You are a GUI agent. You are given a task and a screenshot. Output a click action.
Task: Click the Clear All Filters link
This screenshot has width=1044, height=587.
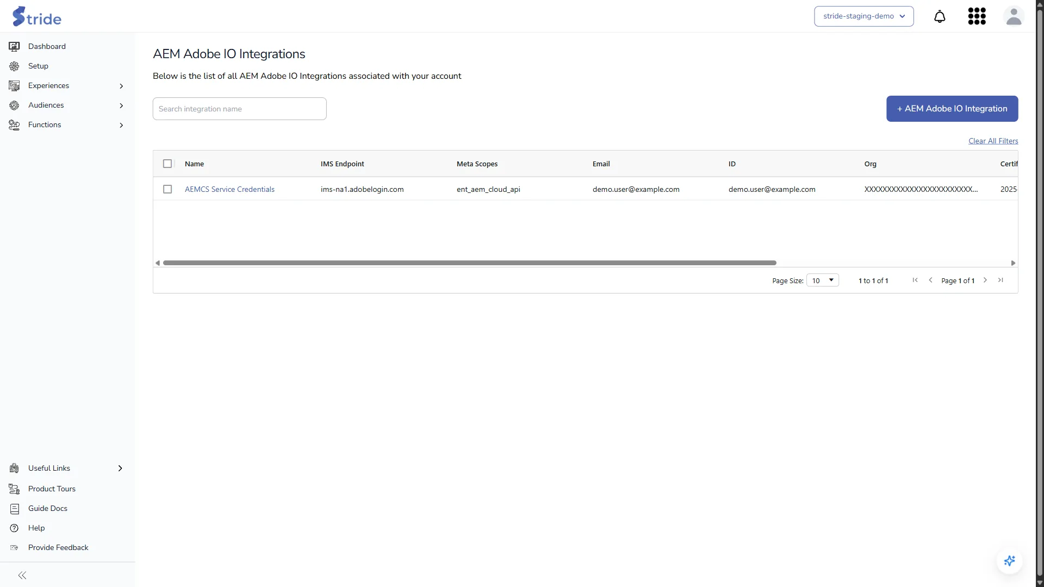pyautogui.click(x=993, y=141)
